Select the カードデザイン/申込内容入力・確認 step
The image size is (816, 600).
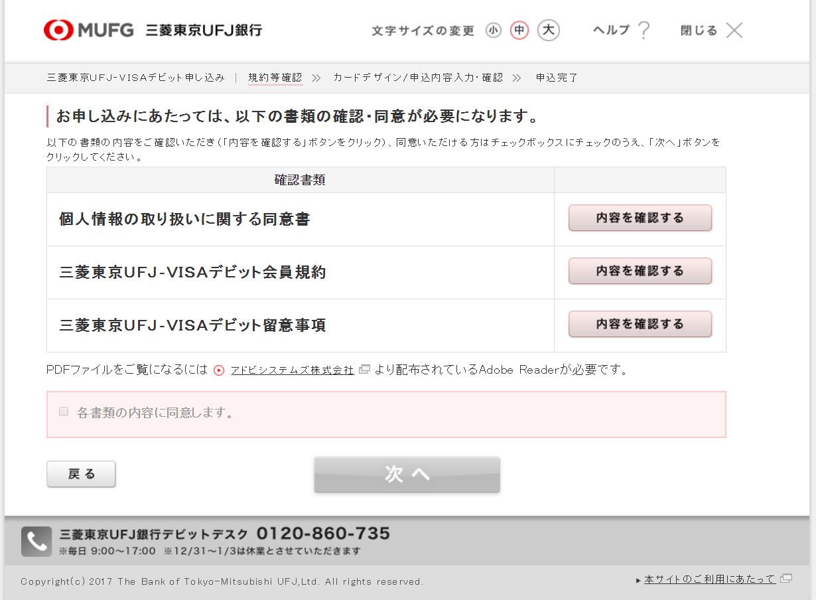click(x=418, y=78)
